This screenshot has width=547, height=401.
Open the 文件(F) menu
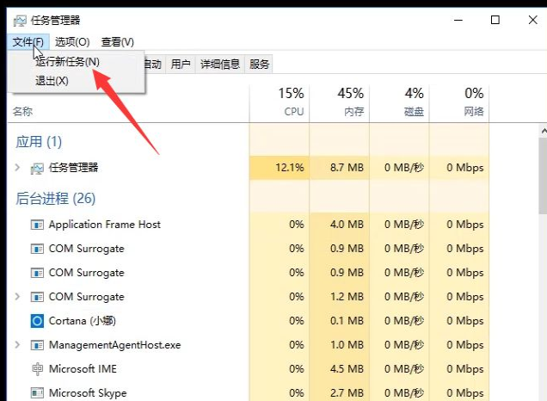coord(28,42)
